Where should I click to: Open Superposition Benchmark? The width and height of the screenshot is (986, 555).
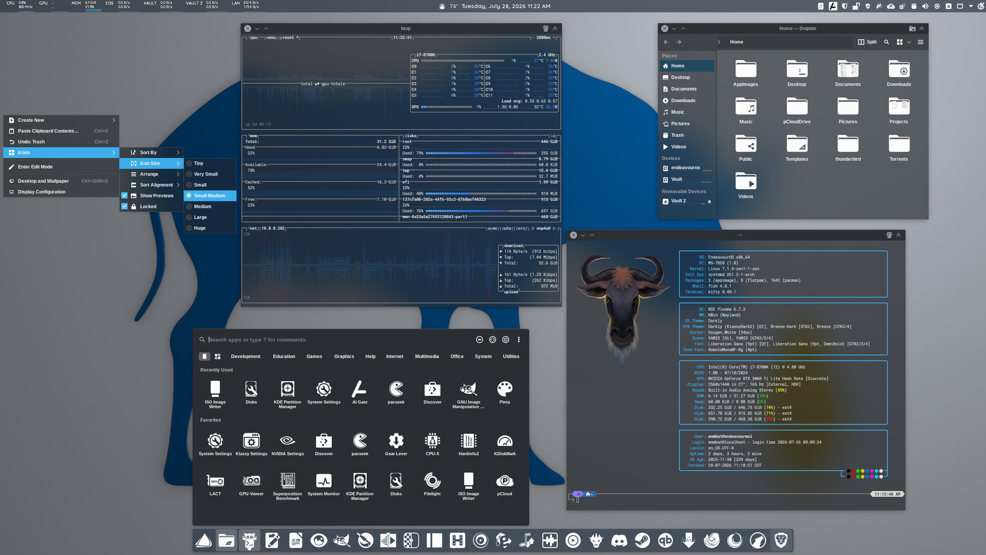coord(288,487)
